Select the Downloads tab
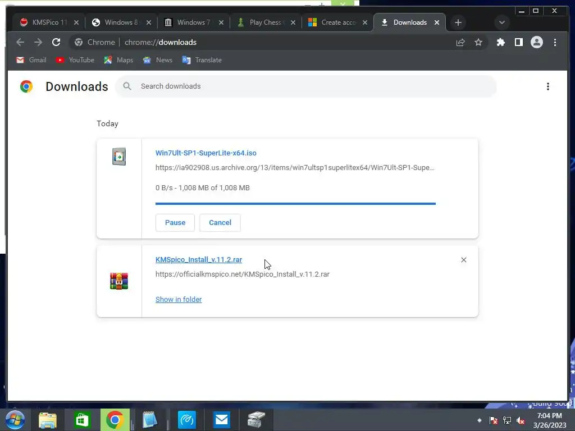This screenshot has width=575, height=431. click(x=409, y=22)
